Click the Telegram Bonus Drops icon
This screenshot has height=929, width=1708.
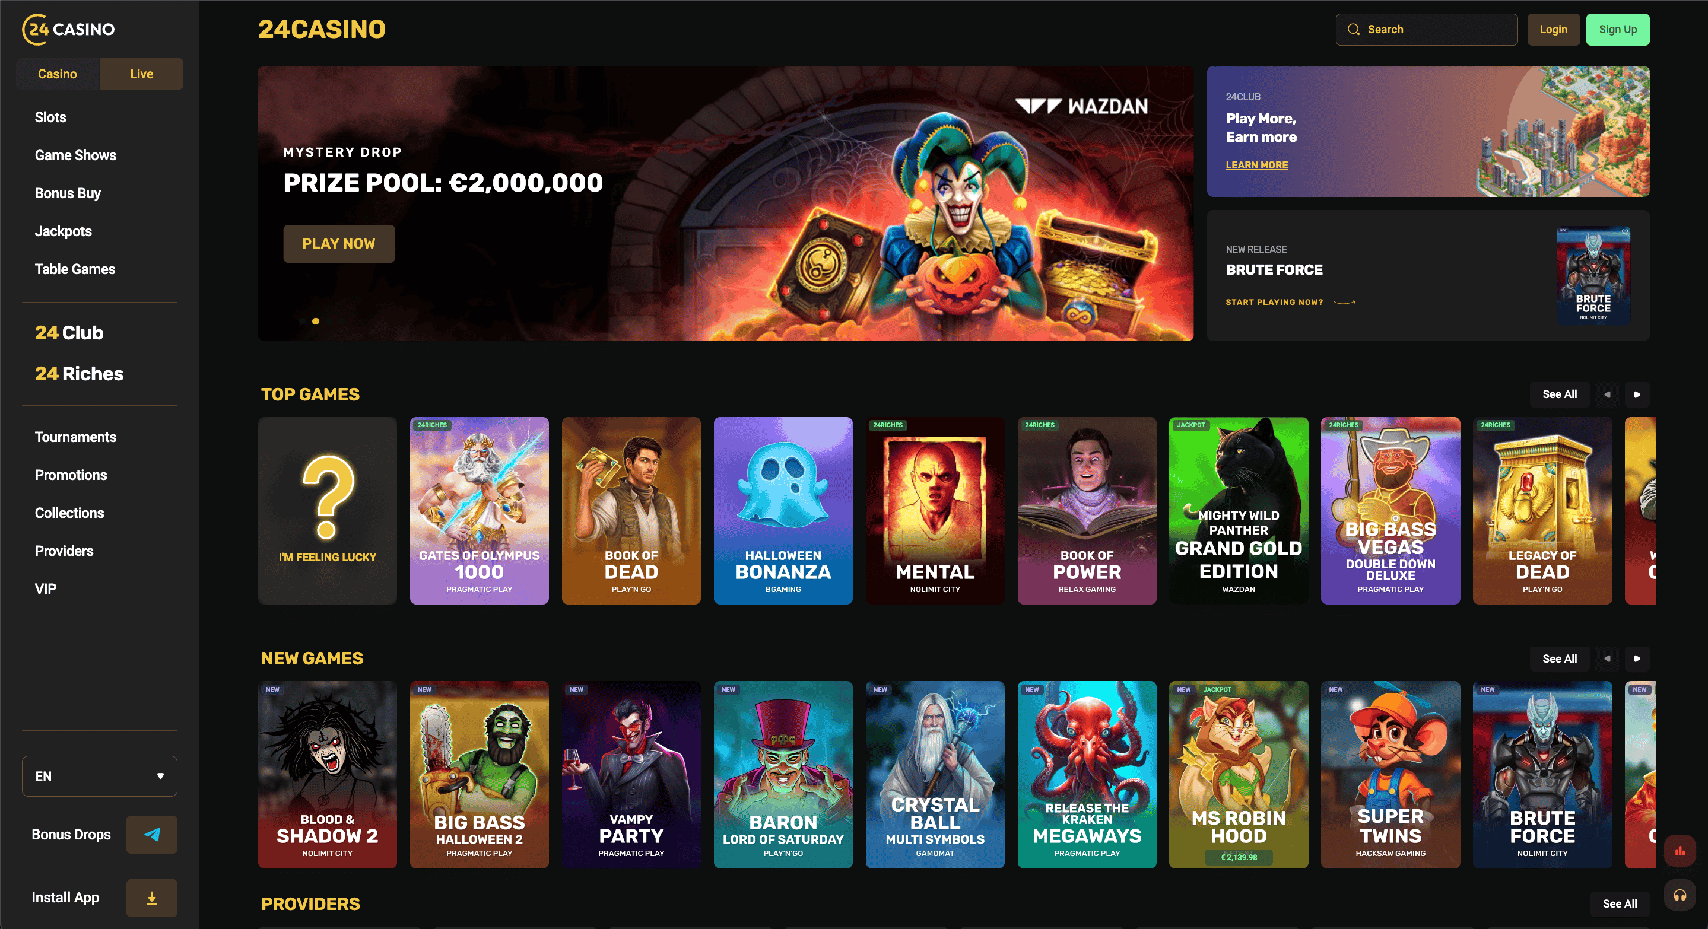pos(151,834)
